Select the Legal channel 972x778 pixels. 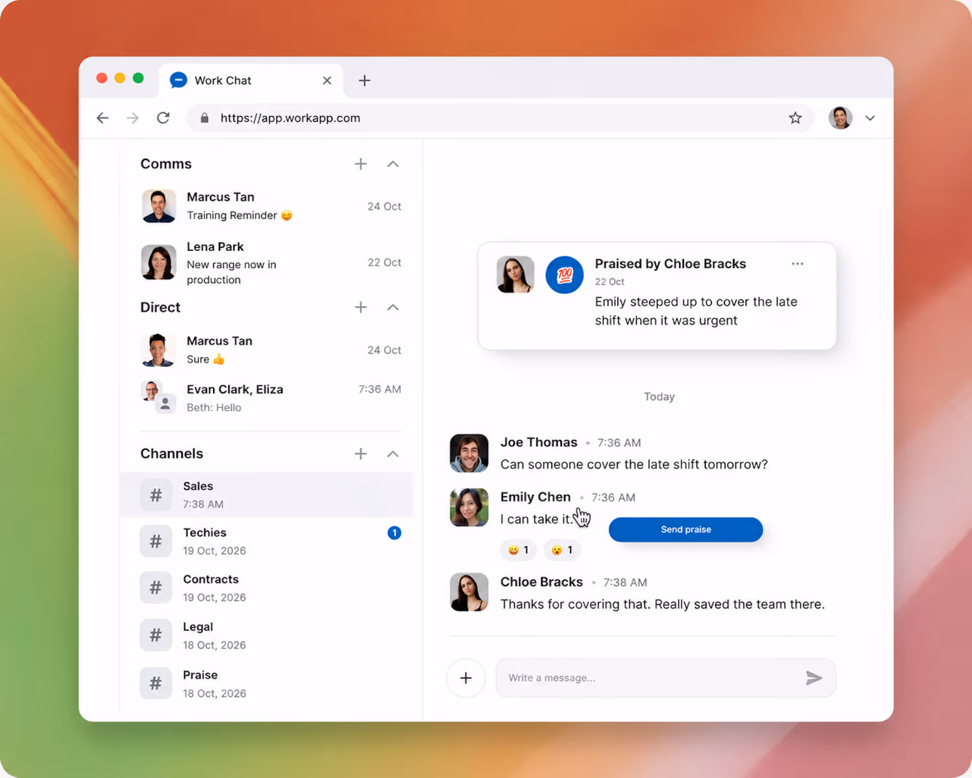click(266, 635)
